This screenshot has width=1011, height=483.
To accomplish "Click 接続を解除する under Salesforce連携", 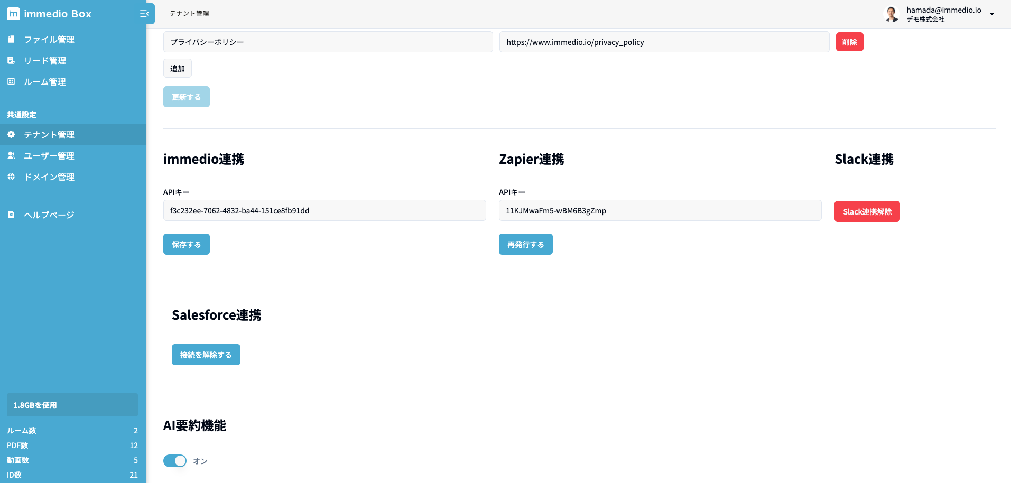I will coord(206,355).
